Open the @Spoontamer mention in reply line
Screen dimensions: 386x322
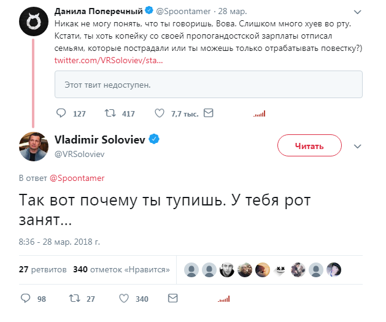pos(77,178)
